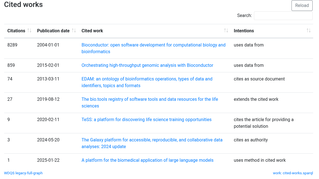
Task: Open the bio.tools registry paper link
Action: pyautogui.click(x=150, y=102)
